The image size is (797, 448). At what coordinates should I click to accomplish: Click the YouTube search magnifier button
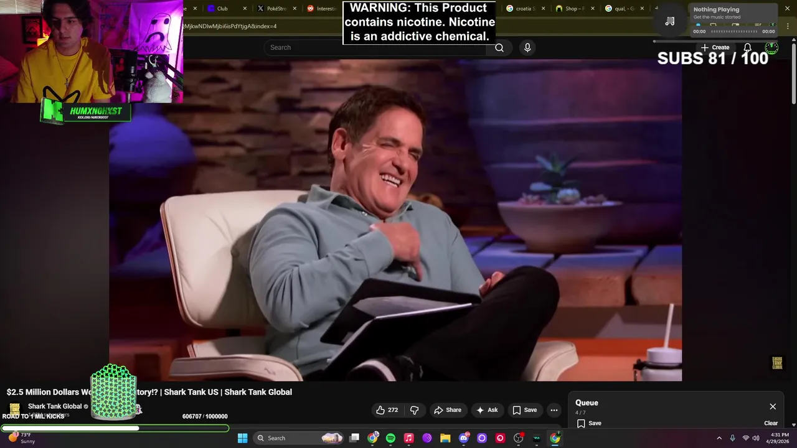pyautogui.click(x=499, y=47)
